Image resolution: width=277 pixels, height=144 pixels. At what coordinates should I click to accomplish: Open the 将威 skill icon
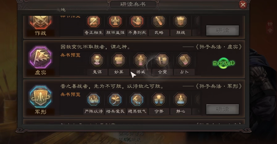click(140, 60)
